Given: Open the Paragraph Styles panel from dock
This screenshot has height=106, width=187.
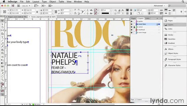Looking at the screenshot, I should (x=175, y=59).
